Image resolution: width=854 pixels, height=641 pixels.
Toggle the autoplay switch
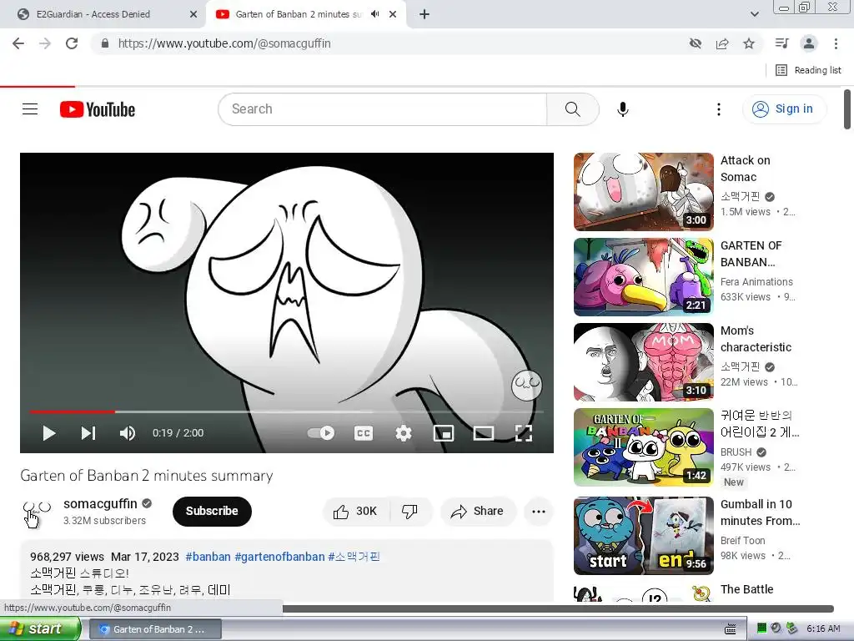pyautogui.click(x=321, y=433)
